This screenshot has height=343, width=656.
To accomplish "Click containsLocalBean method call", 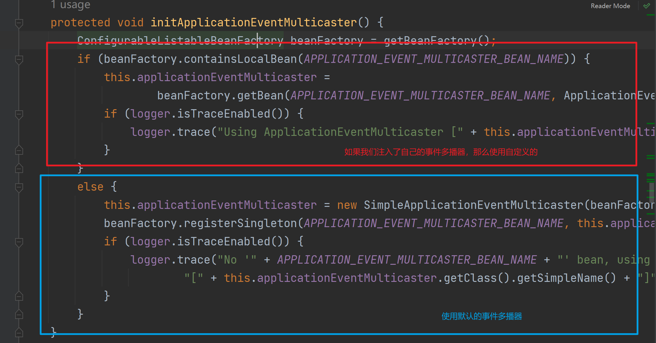I will click(x=240, y=59).
